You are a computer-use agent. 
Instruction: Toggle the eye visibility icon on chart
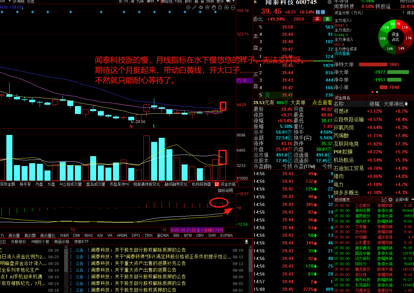[201, 7]
